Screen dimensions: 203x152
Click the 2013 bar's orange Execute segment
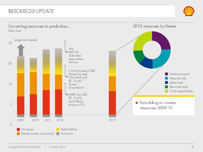pos(112,84)
